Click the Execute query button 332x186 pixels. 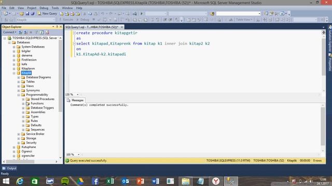point(66,20)
